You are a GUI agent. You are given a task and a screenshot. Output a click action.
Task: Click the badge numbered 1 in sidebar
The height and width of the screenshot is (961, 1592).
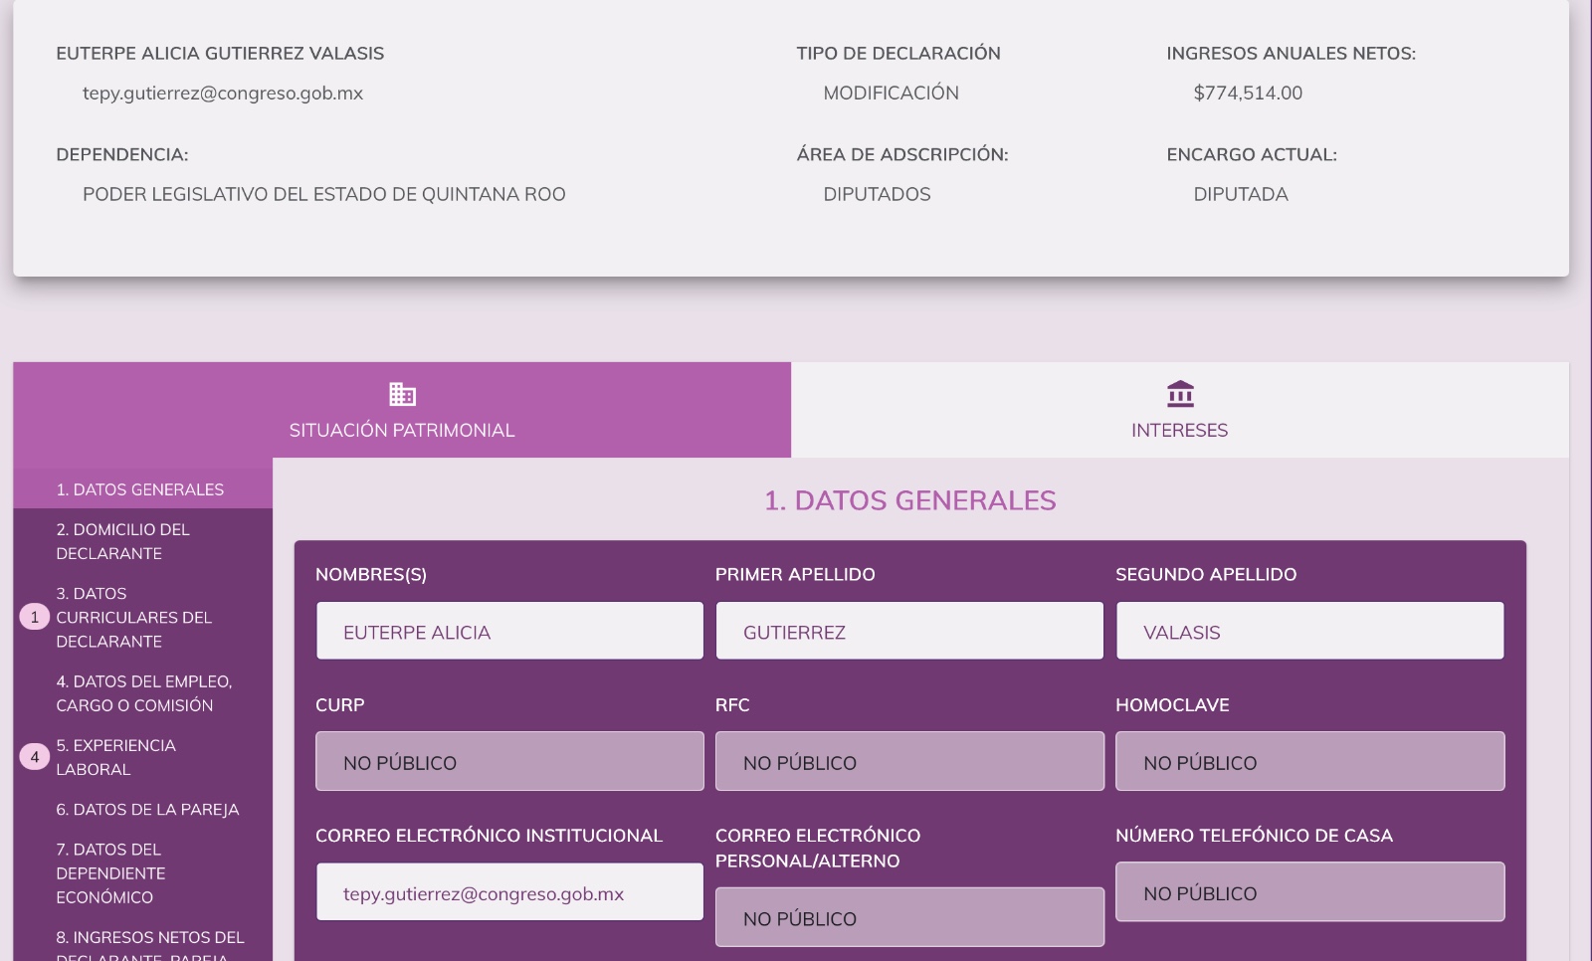(35, 617)
